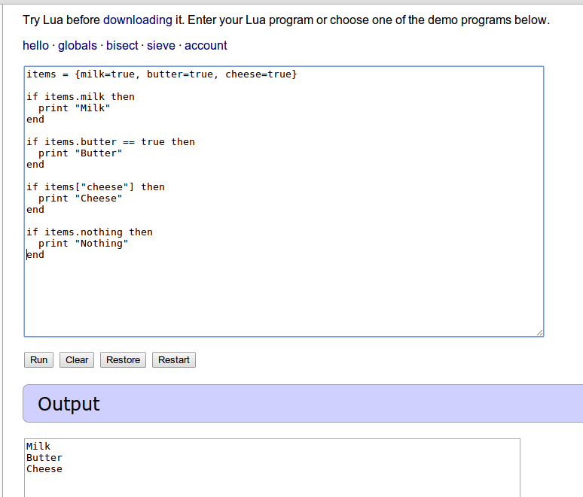Click the line 'if items.butter == true then'
This screenshot has width=583, height=497.
pos(111,142)
